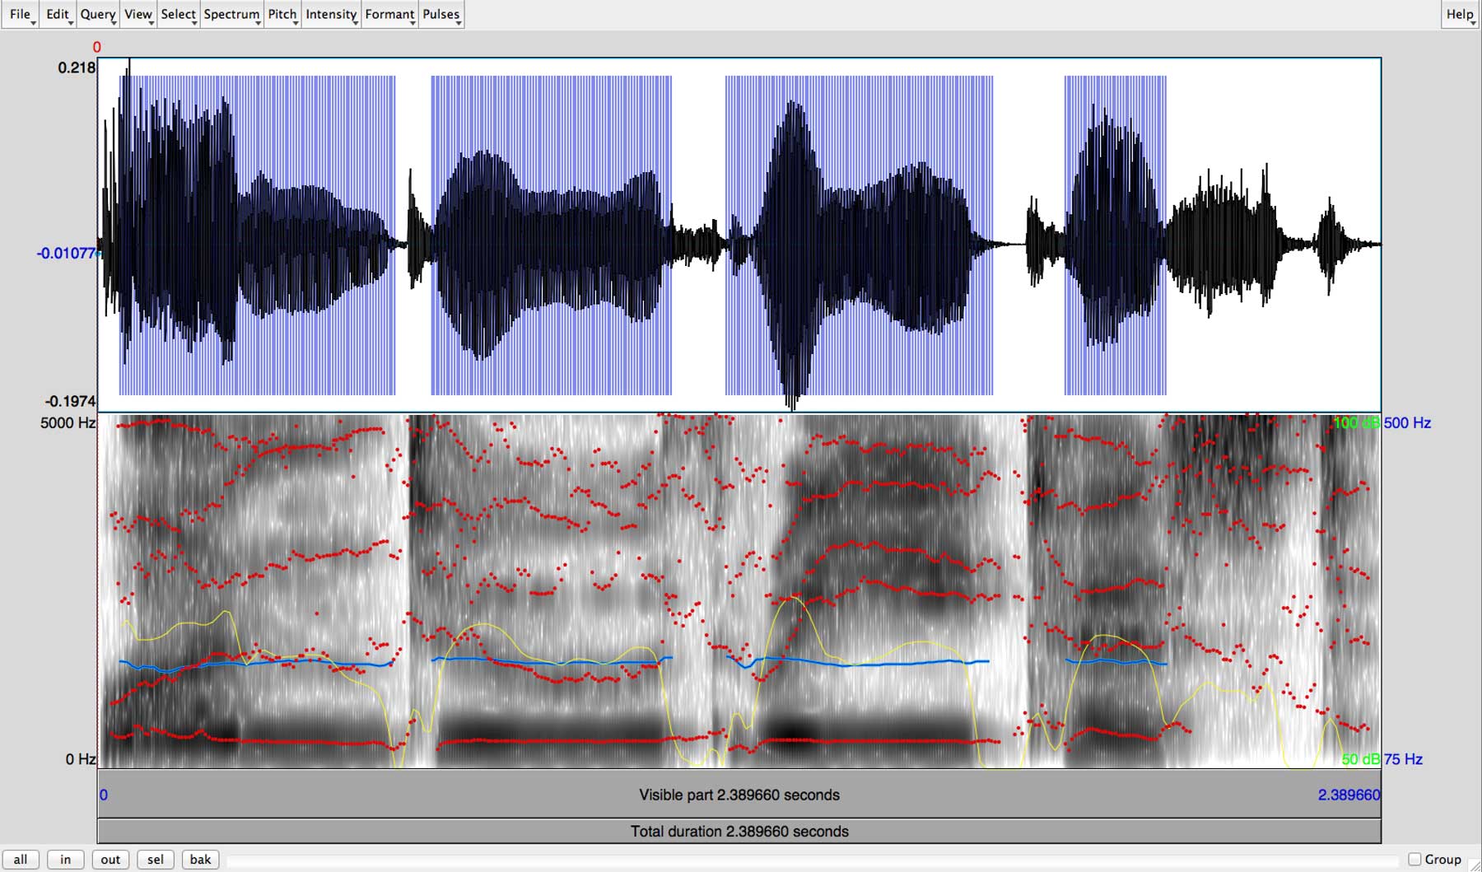The width and height of the screenshot is (1482, 872).
Task: Zoom to selection with 'sel' button
Action: (155, 860)
